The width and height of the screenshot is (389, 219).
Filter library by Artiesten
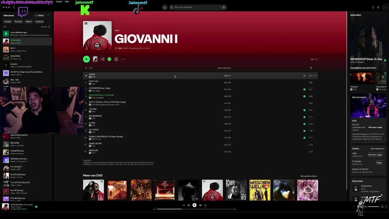coord(39,22)
